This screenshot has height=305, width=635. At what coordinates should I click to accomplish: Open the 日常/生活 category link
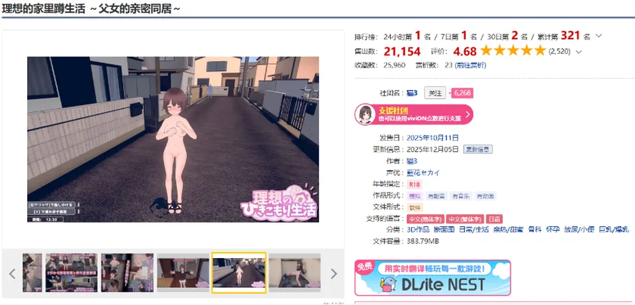(x=474, y=230)
